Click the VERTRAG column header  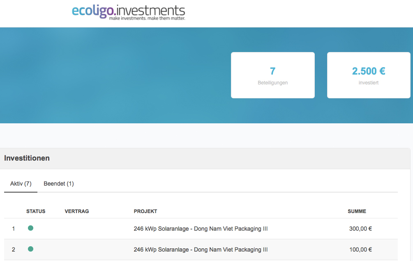coord(77,211)
